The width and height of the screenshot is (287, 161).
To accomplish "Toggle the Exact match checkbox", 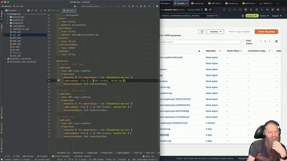I will point(244,41).
